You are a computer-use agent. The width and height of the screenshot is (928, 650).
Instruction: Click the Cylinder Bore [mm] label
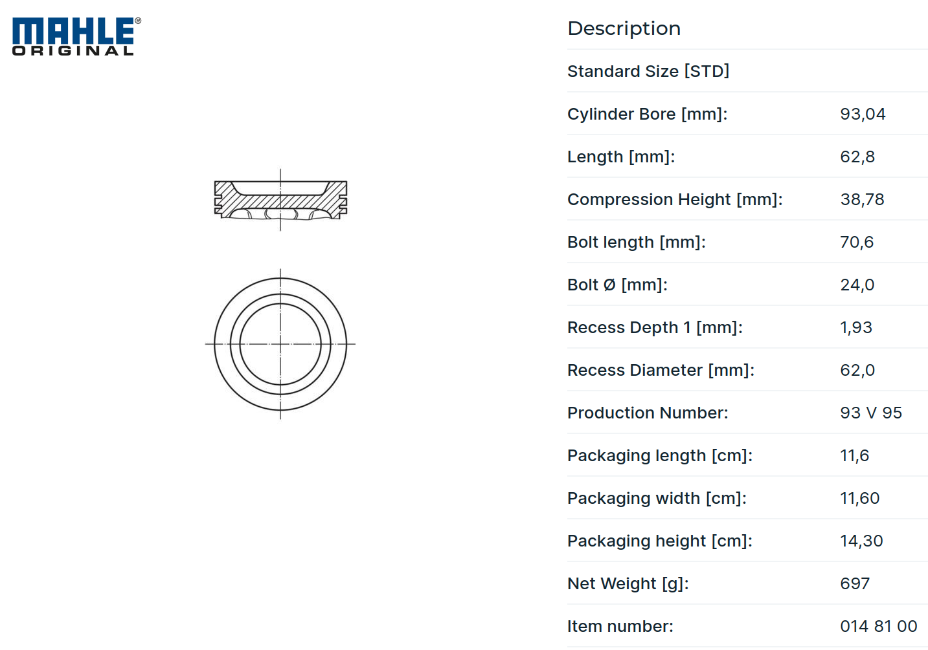click(x=648, y=114)
